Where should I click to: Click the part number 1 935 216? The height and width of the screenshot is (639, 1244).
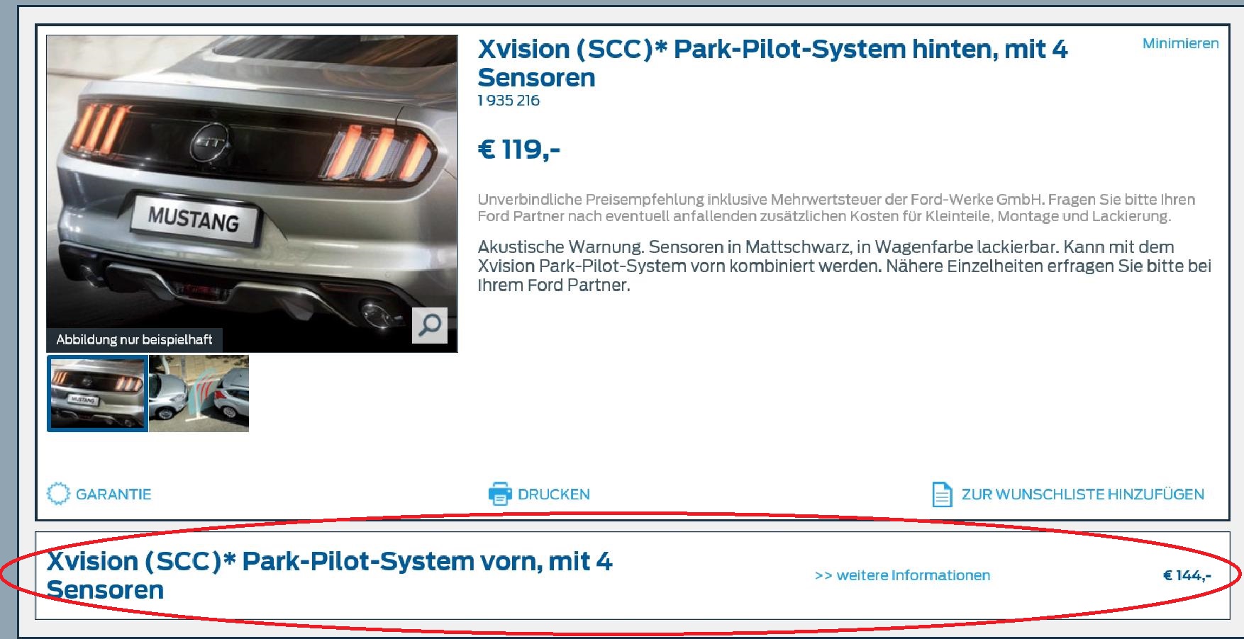[x=509, y=101]
